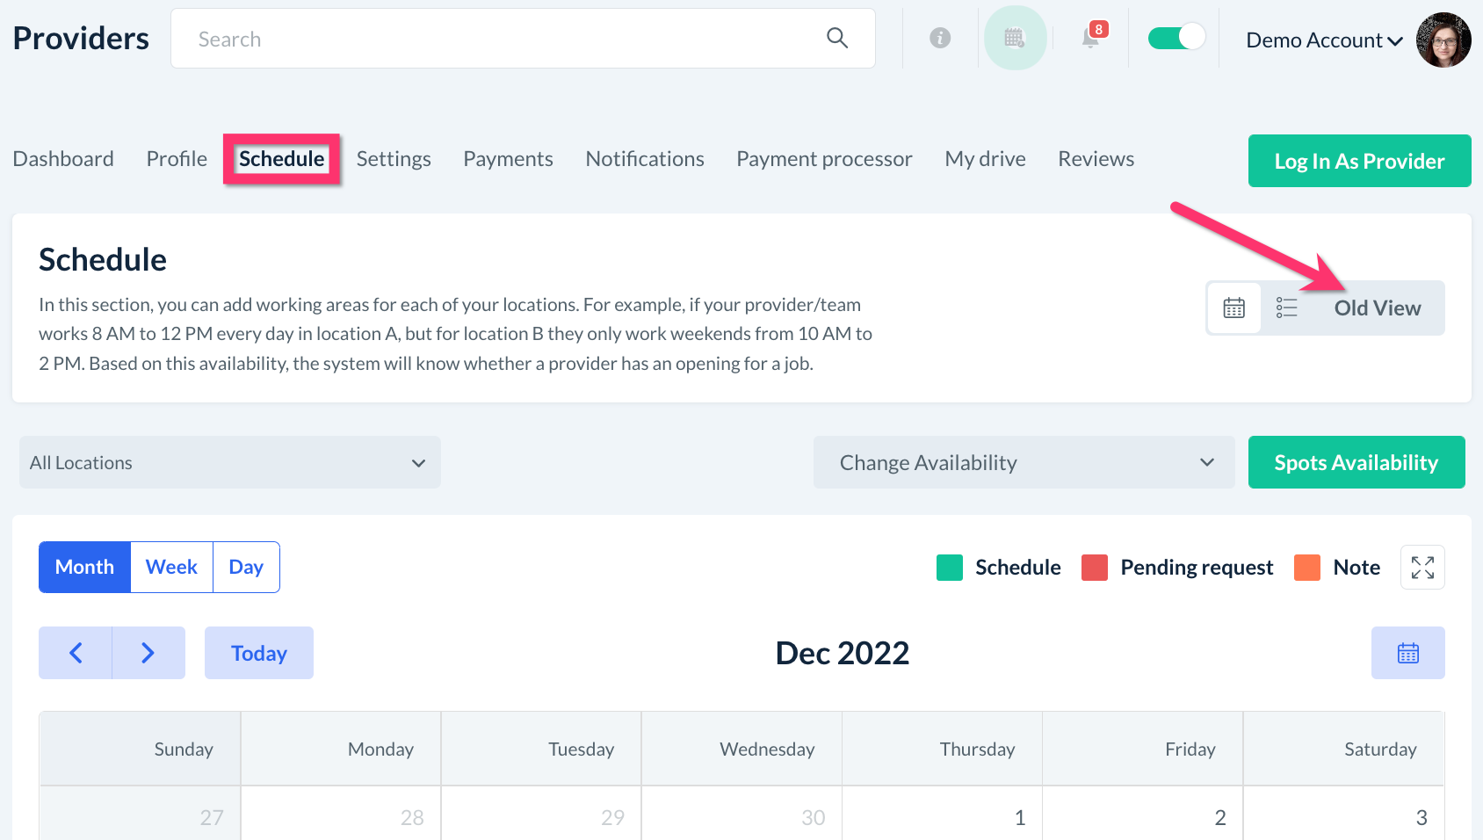The height and width of the screenshot is (840, 1483).
Task: Go to previous month arrow
Action: tap(76, 653)
